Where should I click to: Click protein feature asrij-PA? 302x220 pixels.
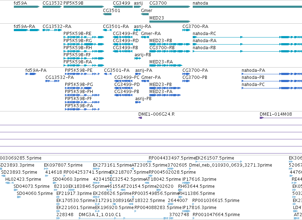[138, 74]
